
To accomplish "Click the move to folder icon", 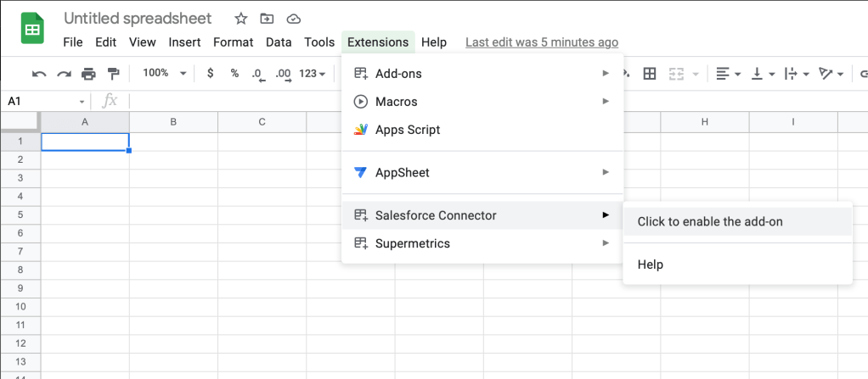I will click(267, 19).
